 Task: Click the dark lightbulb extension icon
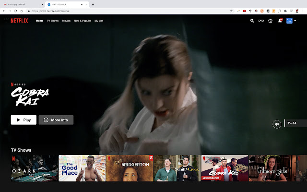(x=250, y=11)
